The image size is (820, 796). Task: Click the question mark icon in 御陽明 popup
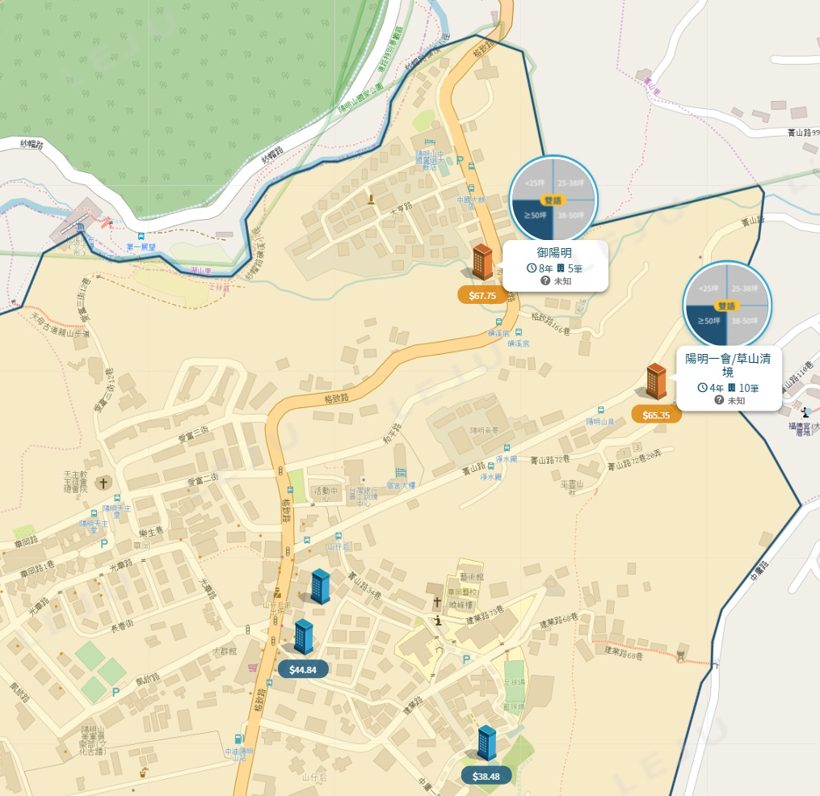click(x=545, y=281)
